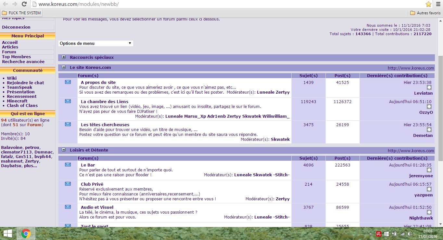
Task: Collapse the Loisirs et Détente category
Action: [64, 150]
